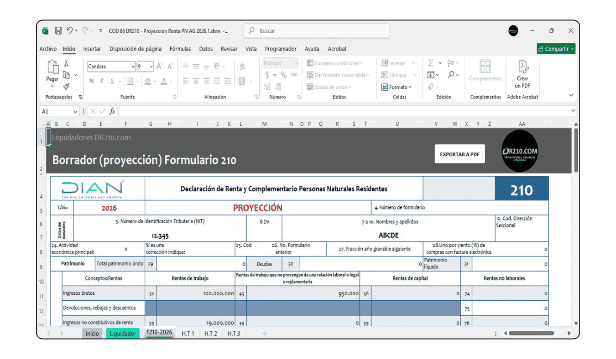Apply Negrita with the N bold icon

tap(91, 81)
